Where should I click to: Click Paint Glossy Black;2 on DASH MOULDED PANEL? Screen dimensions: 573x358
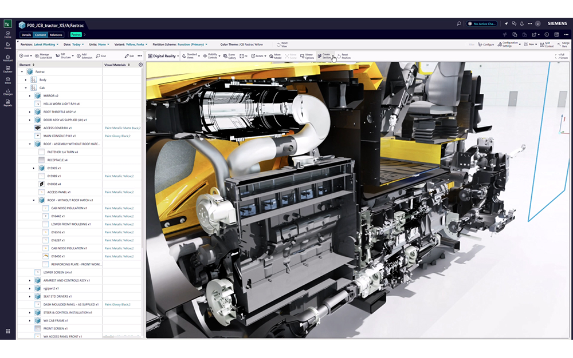point(117,304)
